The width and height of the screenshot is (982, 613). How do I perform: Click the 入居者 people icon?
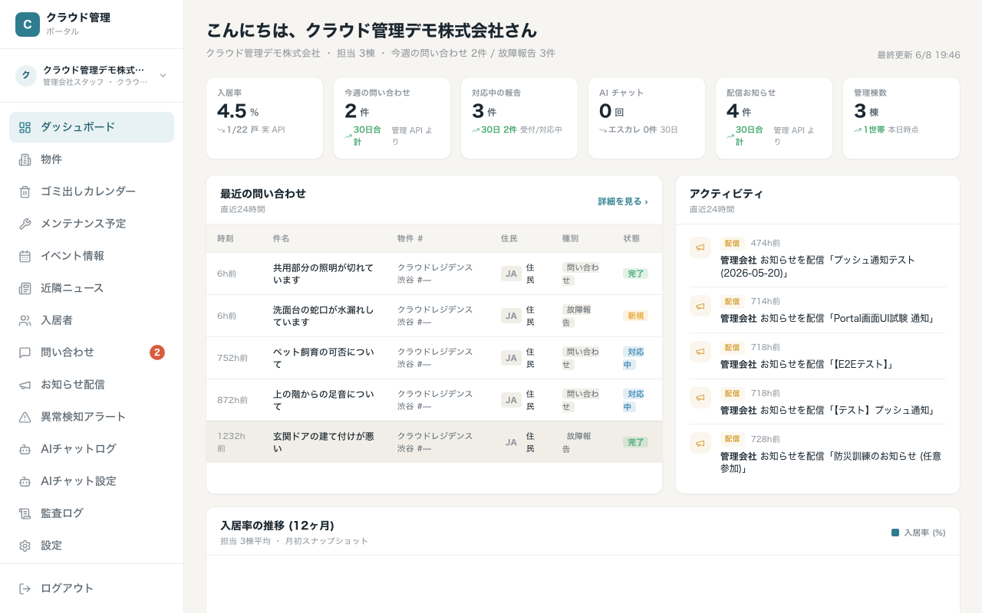click(25, 320)
